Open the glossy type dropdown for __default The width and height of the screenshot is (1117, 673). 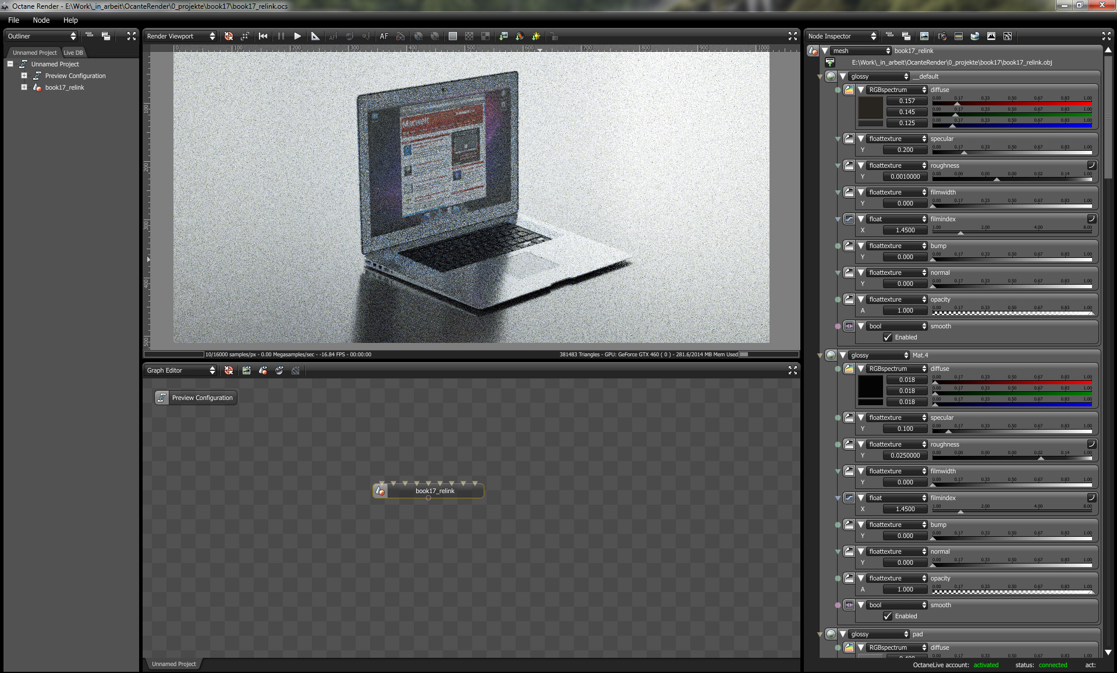click(879, 76)
